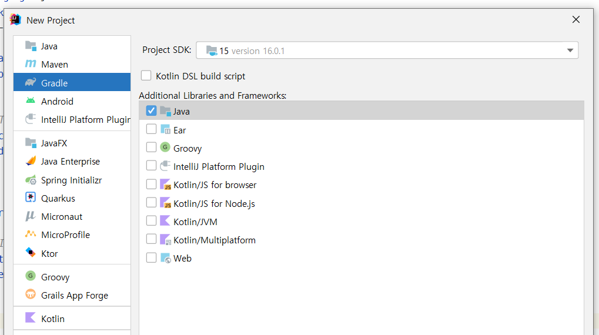This screenshot has height=335, width=599.
Task: Close the New Project dialog
Action: pyautogui.click(x=575, y=19)
